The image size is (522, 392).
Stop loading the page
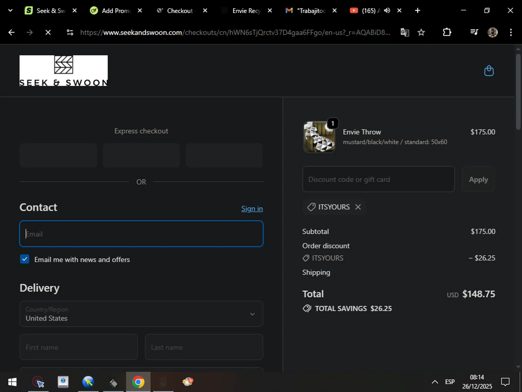click(x=48, y=32)
